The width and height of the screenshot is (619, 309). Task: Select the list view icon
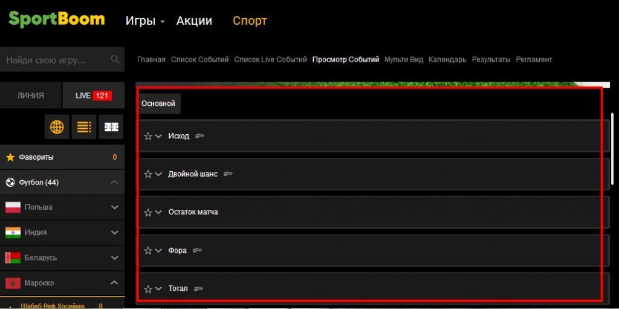click(x=84, y=127)
